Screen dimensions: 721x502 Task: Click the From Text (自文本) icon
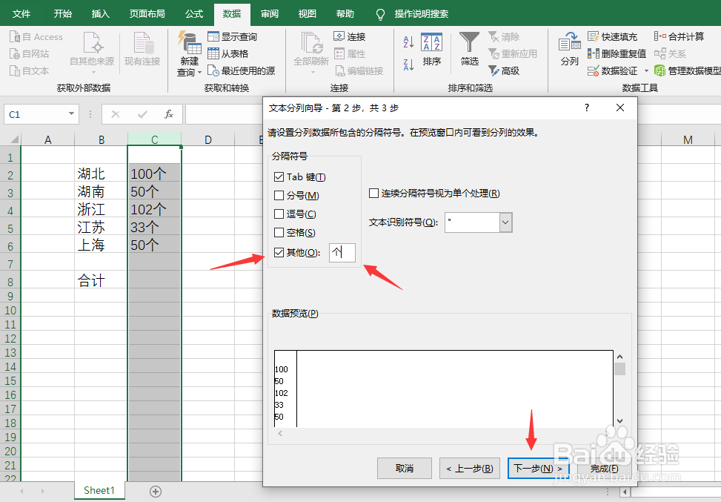point(15,71)
